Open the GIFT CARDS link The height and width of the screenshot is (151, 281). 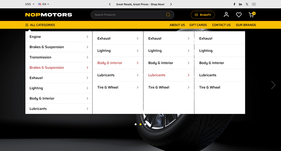pyautogui.click(x=198, y=25)
